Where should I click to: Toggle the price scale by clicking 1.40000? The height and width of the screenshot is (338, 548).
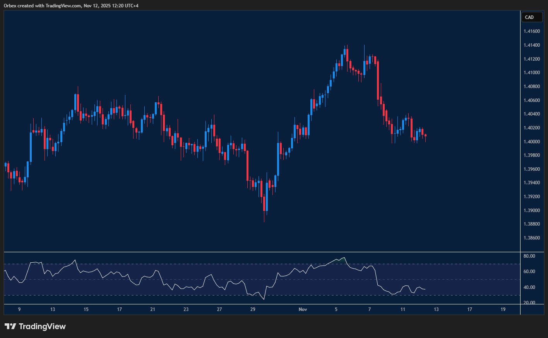click(x=532, y=141)
